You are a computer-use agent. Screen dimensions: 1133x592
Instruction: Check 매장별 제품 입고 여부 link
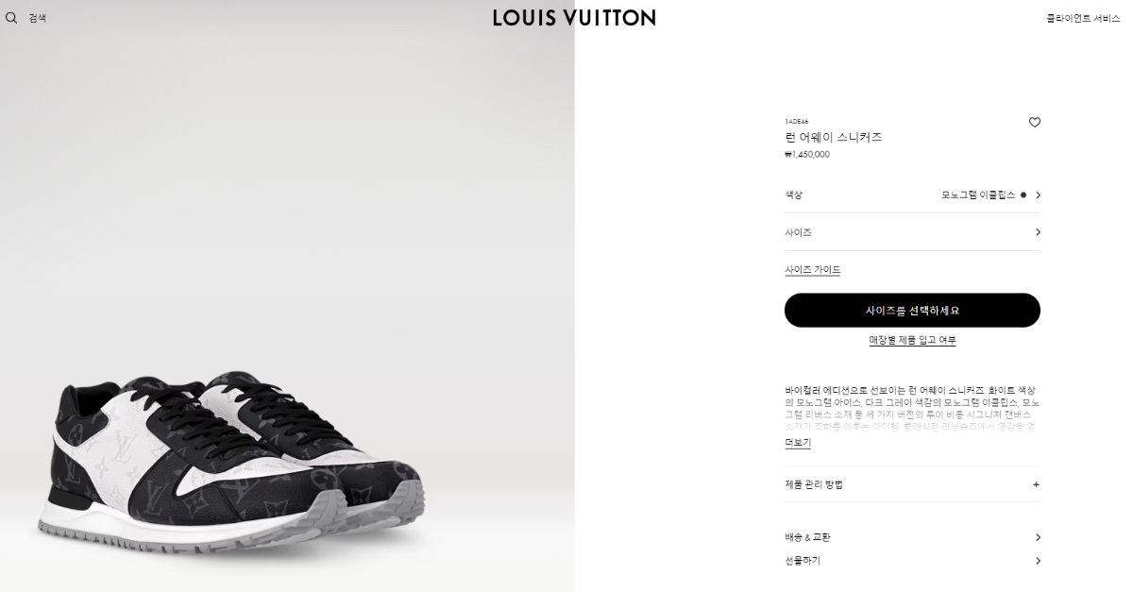912,340
